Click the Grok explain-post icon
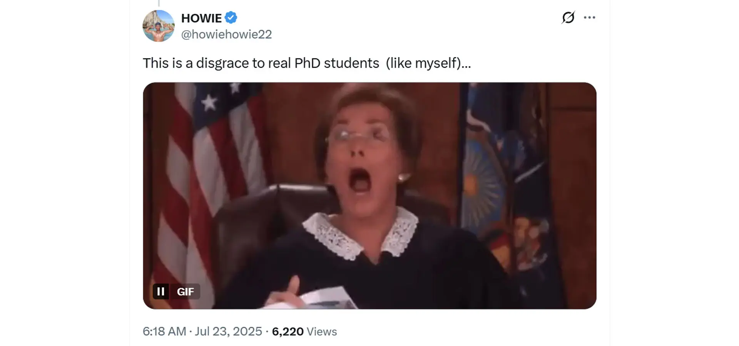The height and width of the screenshot is (346, 739). [568, 17]
